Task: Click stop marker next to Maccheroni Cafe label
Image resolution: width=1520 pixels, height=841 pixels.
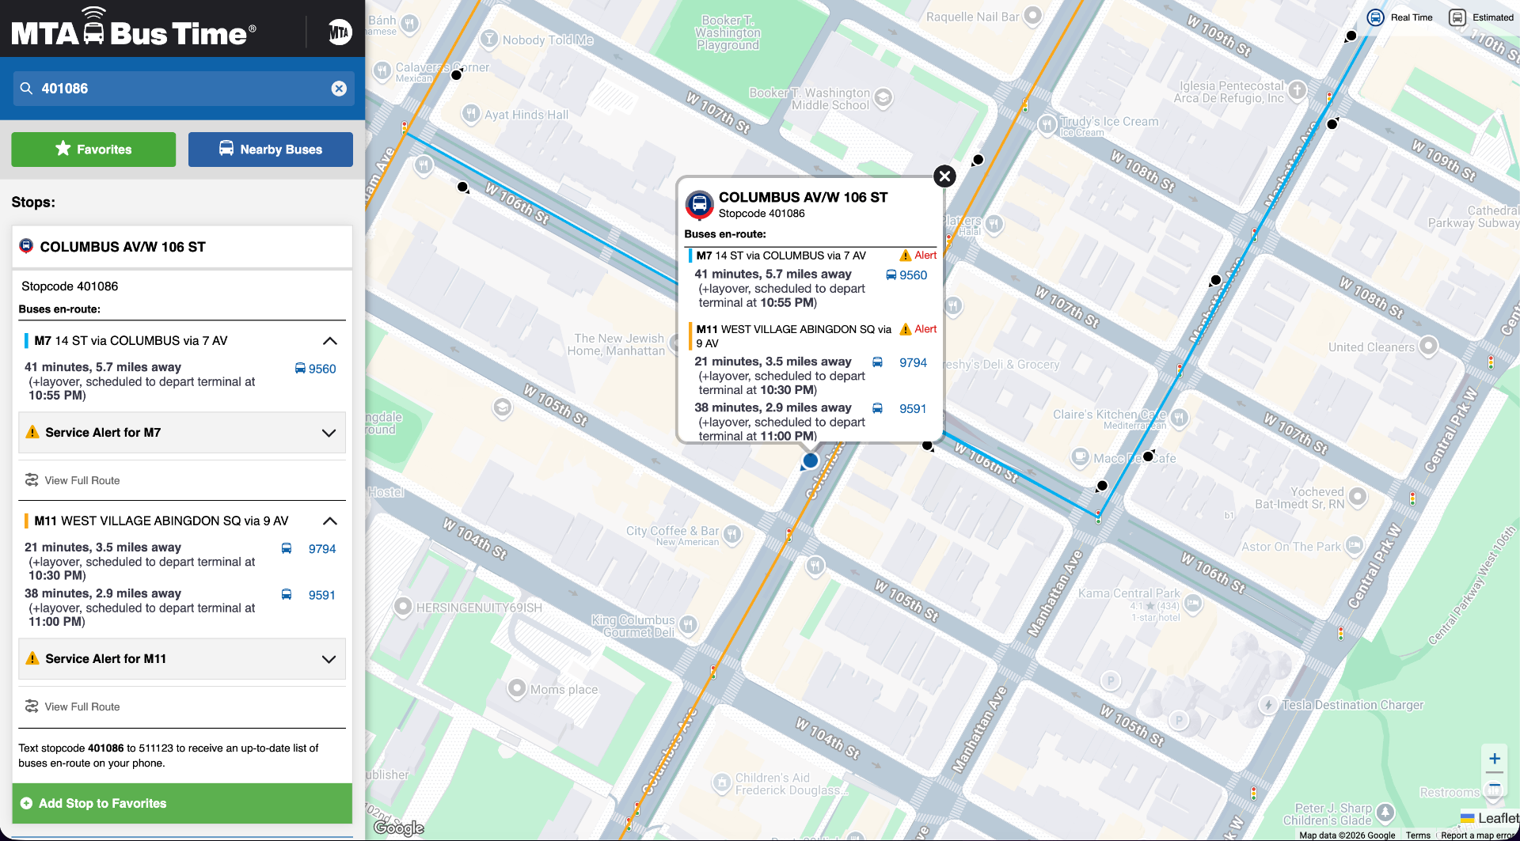Action: [x=1148, y=456]
